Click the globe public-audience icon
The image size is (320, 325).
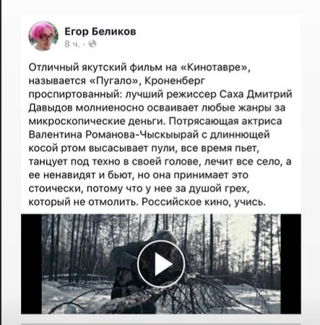pyautogui.click(x=92, y=43)
